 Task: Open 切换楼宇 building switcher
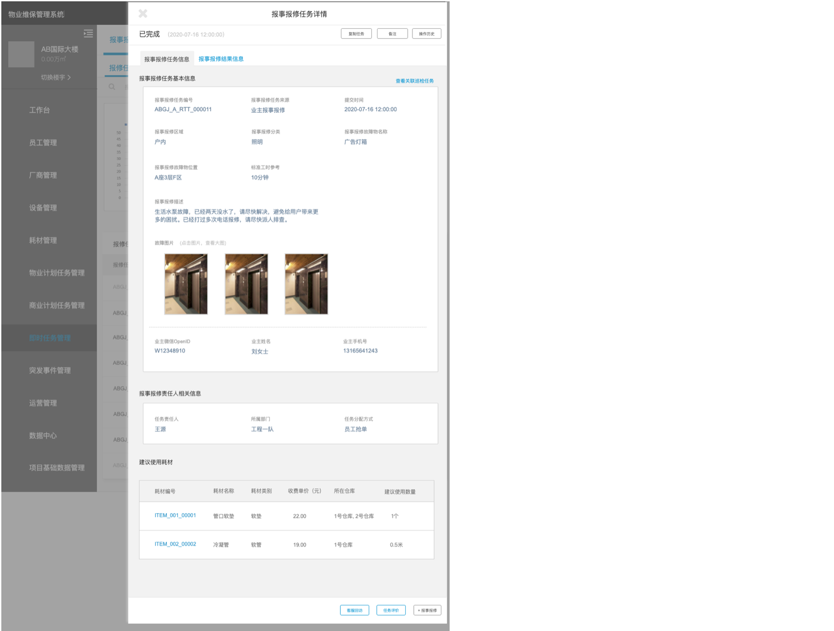pyautogui.click(x=56, y=77)
